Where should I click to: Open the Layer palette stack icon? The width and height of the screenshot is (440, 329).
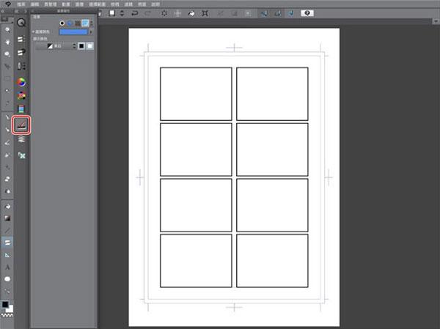[x=21, y=139]
